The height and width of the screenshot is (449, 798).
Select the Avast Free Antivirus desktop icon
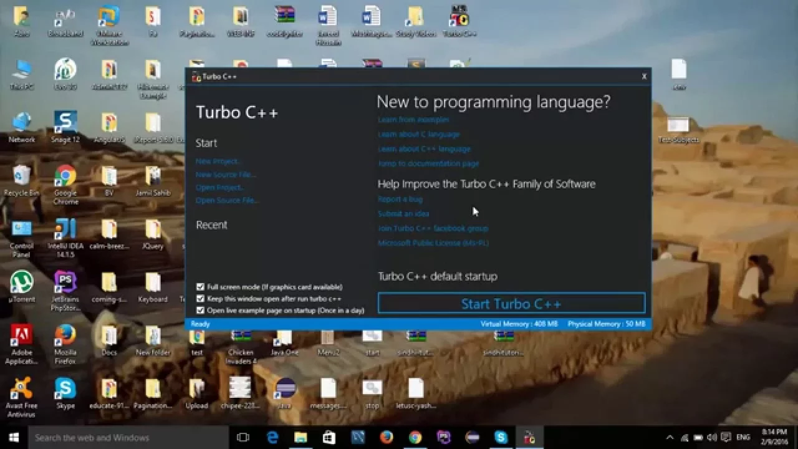pyautogui.click(x=22, y=397)
